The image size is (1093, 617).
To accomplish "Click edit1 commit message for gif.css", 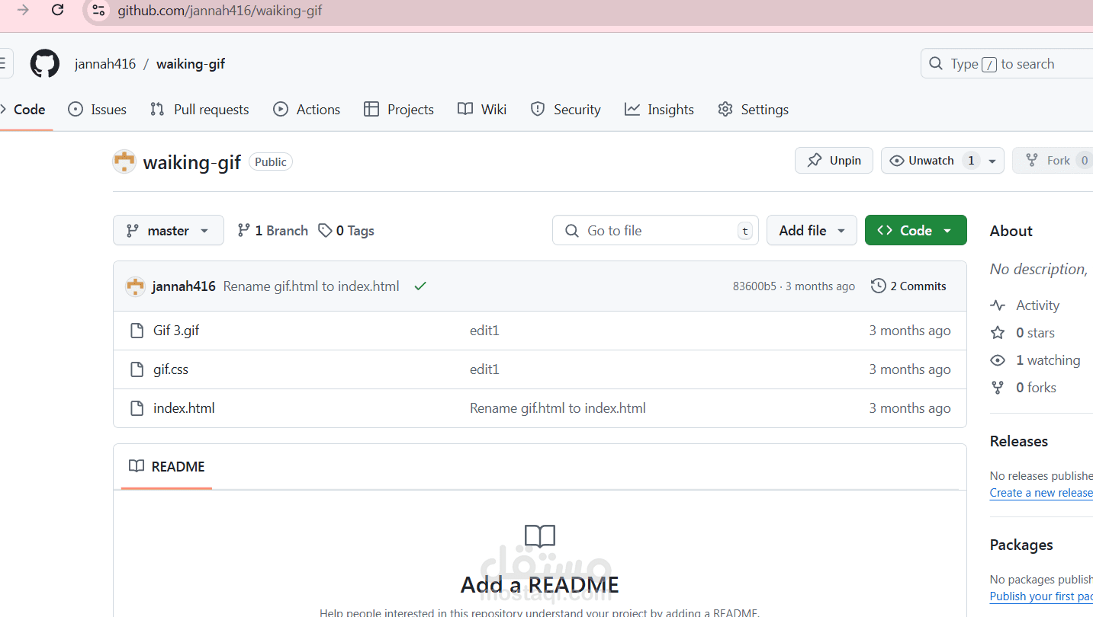I will pos(484,369).
